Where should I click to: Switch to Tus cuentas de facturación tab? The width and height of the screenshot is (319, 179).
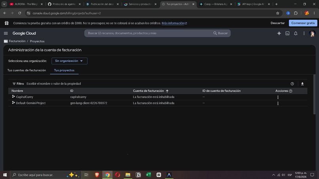pos(27,70)
